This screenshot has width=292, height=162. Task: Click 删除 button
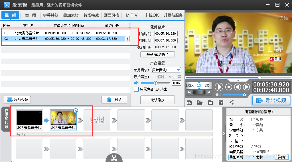[x=114, y=100]
